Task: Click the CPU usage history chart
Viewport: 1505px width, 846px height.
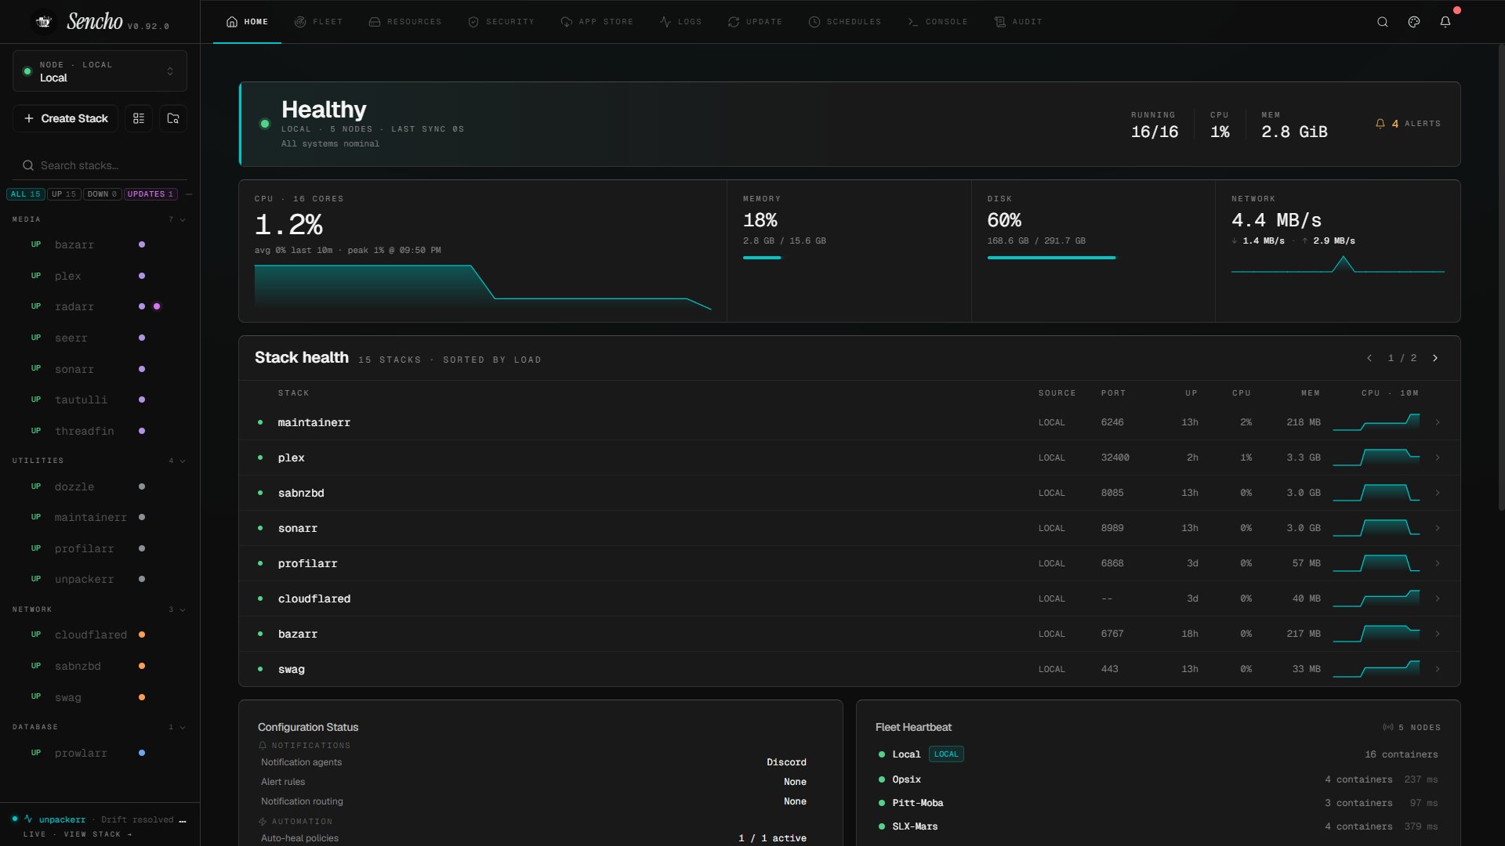Action: point(483,287)
